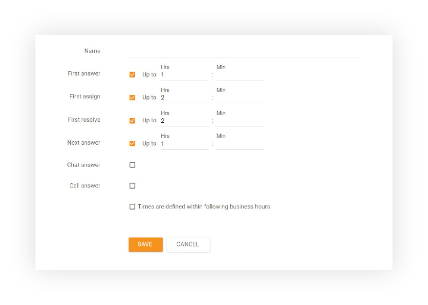
Task: Click the First assign Min field
Action: 239,97
